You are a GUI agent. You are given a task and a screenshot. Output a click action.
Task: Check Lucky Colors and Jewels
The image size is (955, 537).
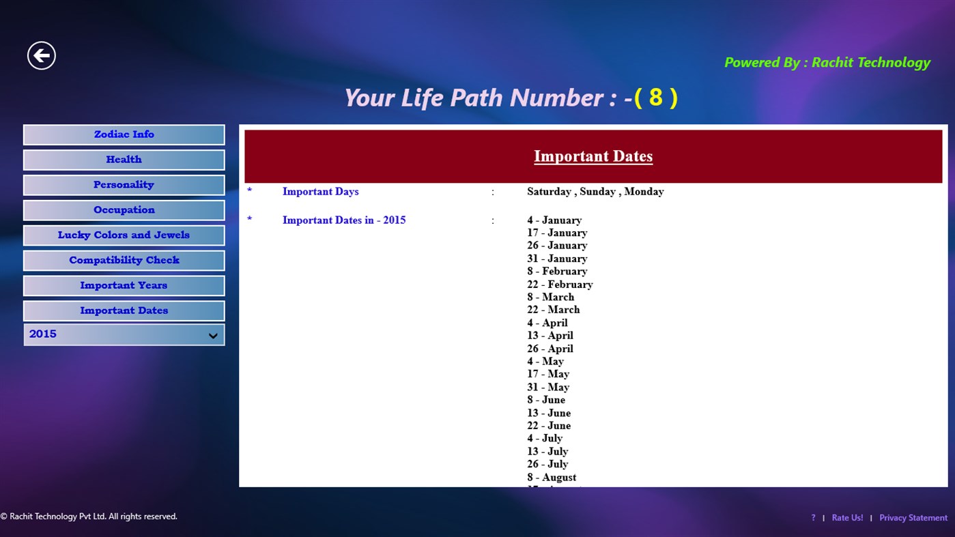(124, 235)
